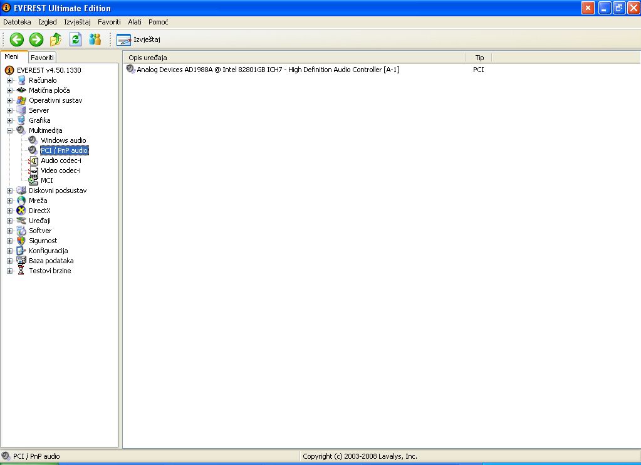Viewport: 641px width, 465px height.
Task: Click the Video codec-i icon
Action: 33,170
